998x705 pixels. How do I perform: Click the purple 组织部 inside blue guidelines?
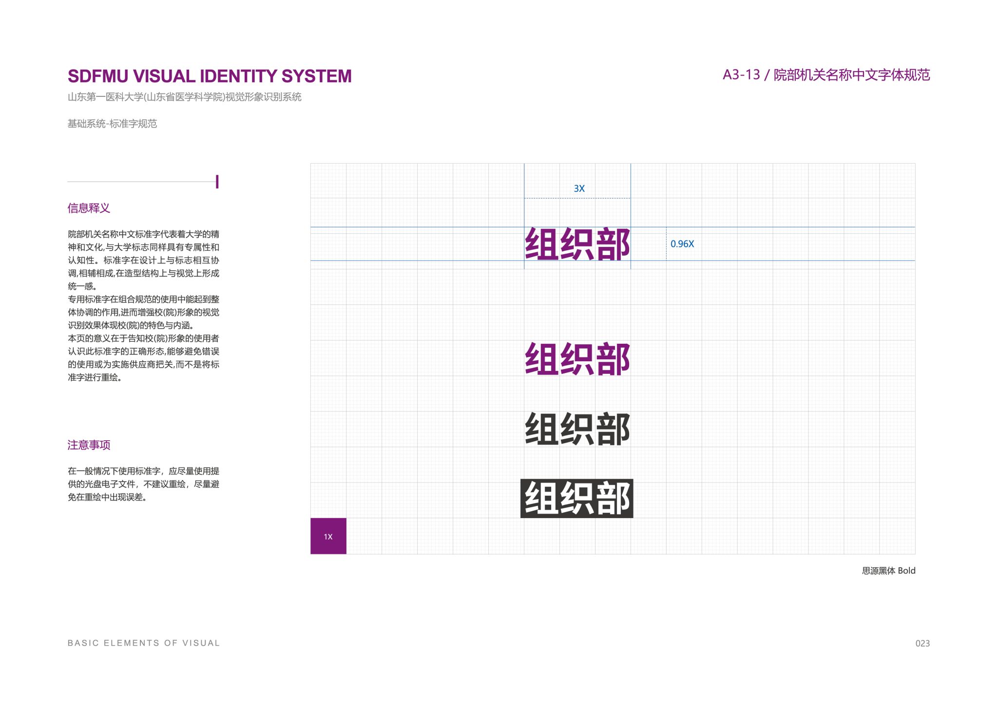coord(577,244)
